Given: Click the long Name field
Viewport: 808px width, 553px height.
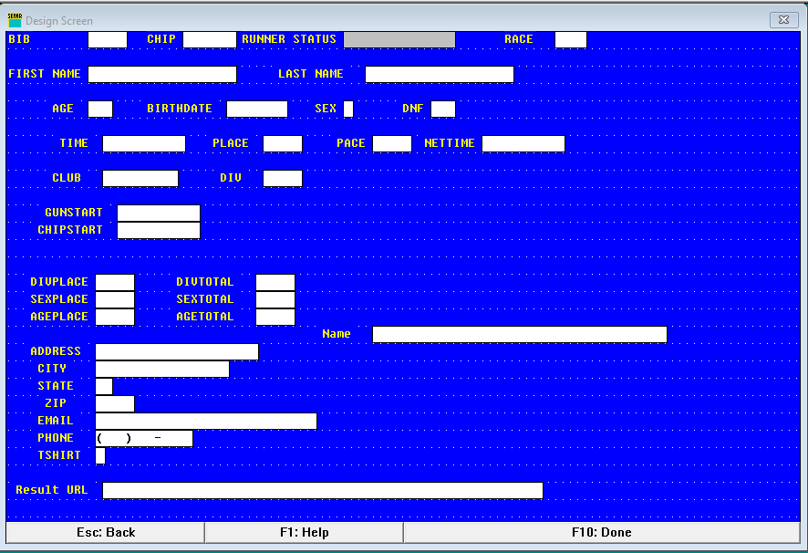Looking at the screenshot, I should tap(520, 334).
